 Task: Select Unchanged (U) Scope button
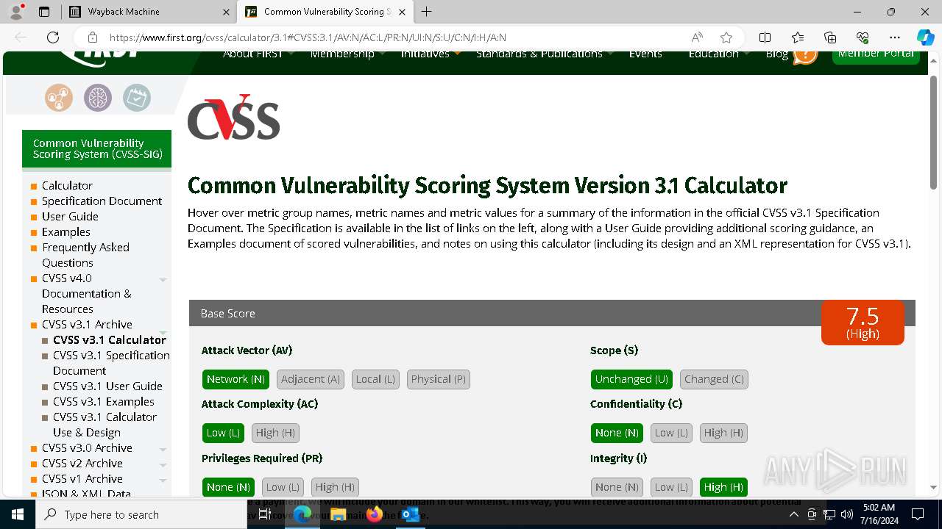click(631, 379)
